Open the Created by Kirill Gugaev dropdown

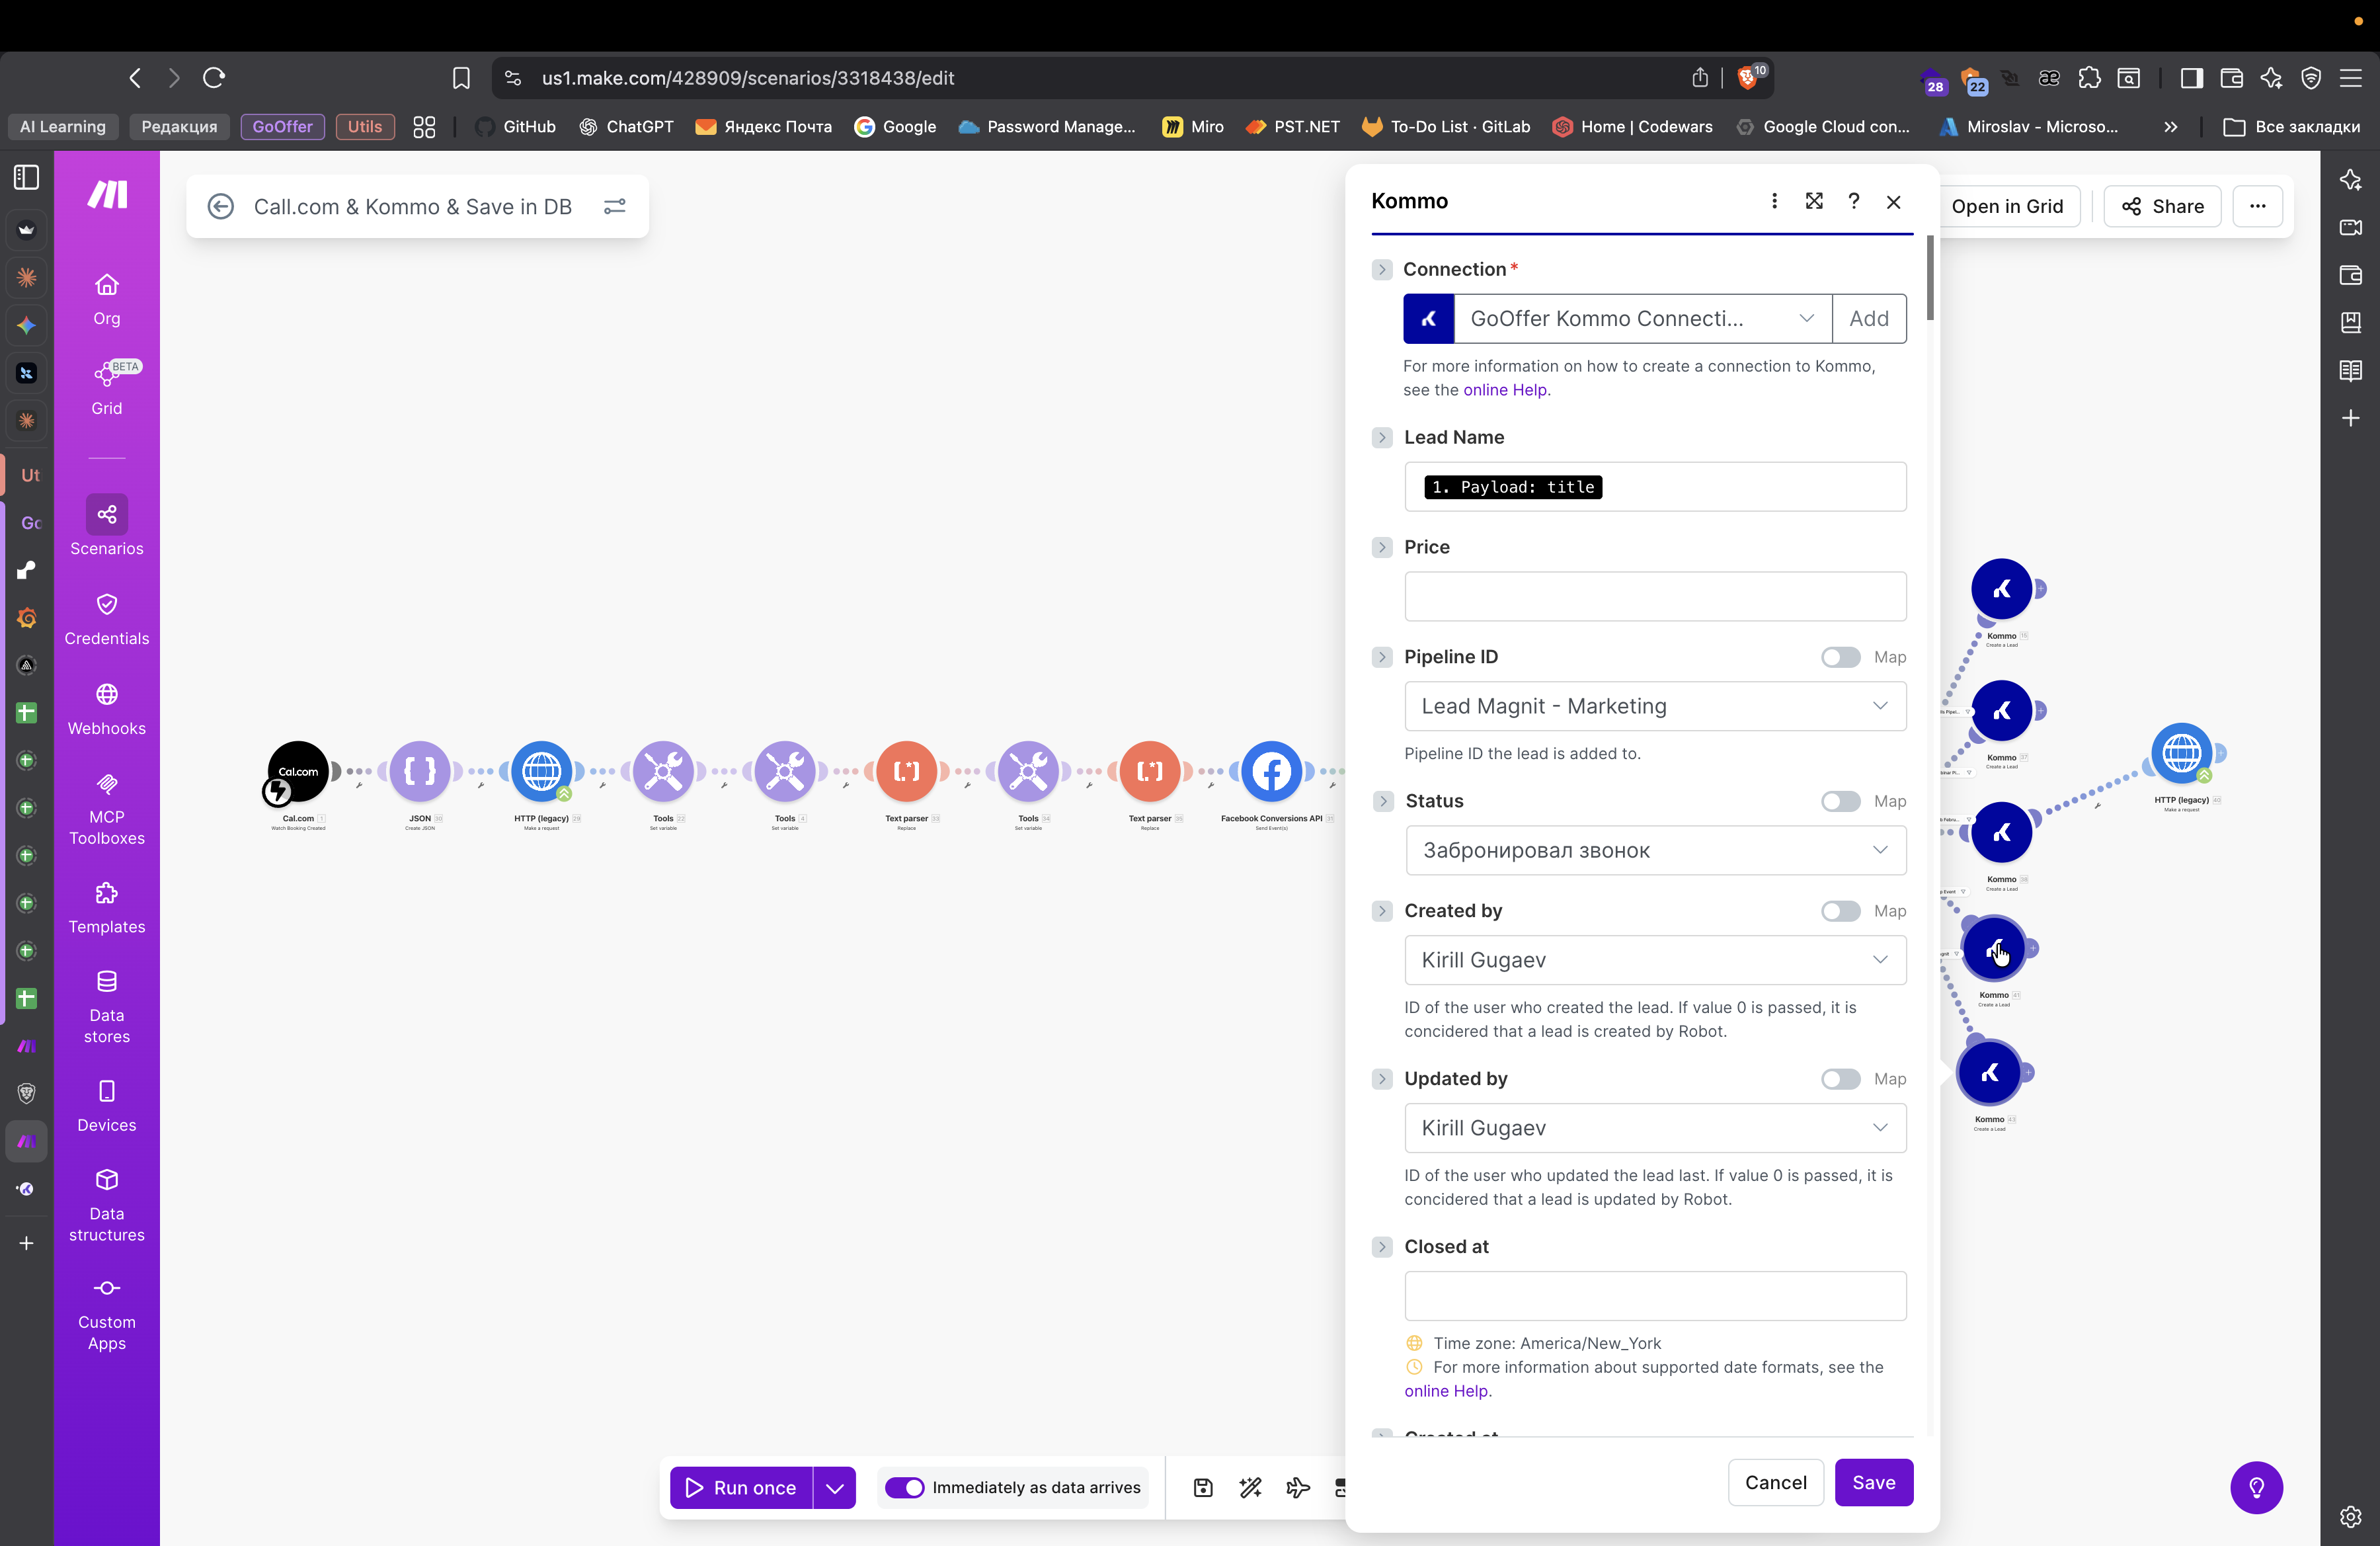tap(1655, 960)
